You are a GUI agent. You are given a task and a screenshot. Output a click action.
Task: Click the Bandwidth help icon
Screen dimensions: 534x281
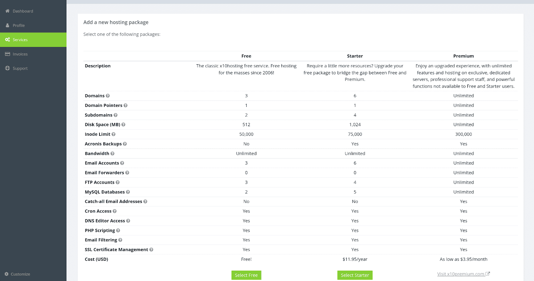pyautogui.click(x=112, y=153)
